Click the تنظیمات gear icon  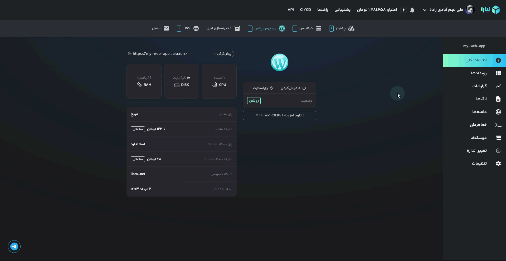click(498, 164)
